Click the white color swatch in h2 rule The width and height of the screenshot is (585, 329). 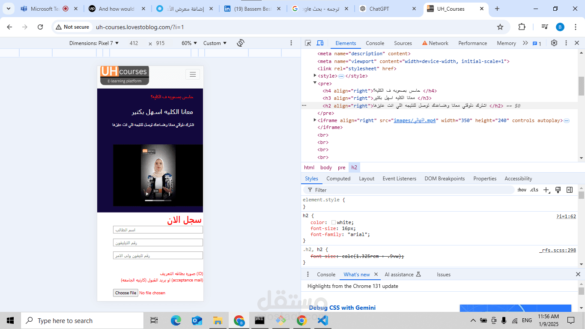tap(334, 222)
